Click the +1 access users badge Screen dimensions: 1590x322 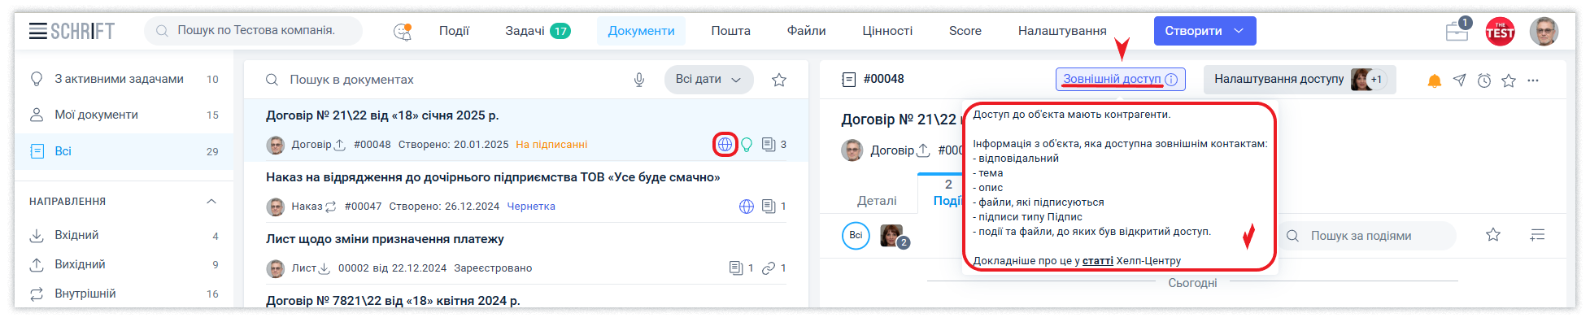(1376, 80)
